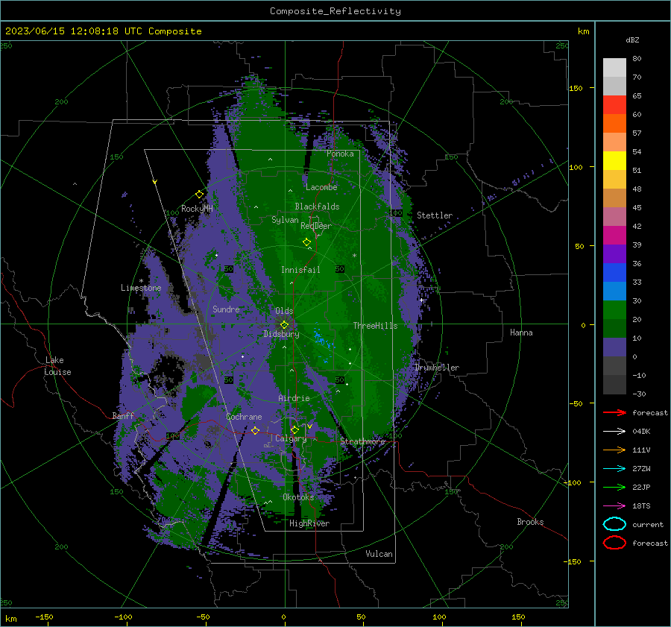
Task: Select the pink 42-45 dBZ swatch
Action: click(614, 216)
